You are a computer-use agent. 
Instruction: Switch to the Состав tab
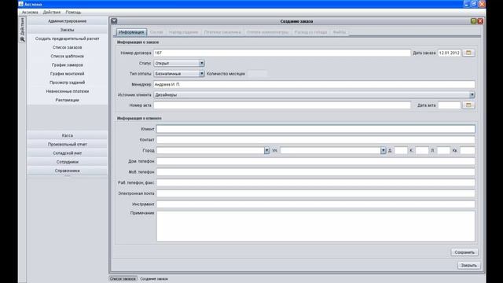coord(156,32)
